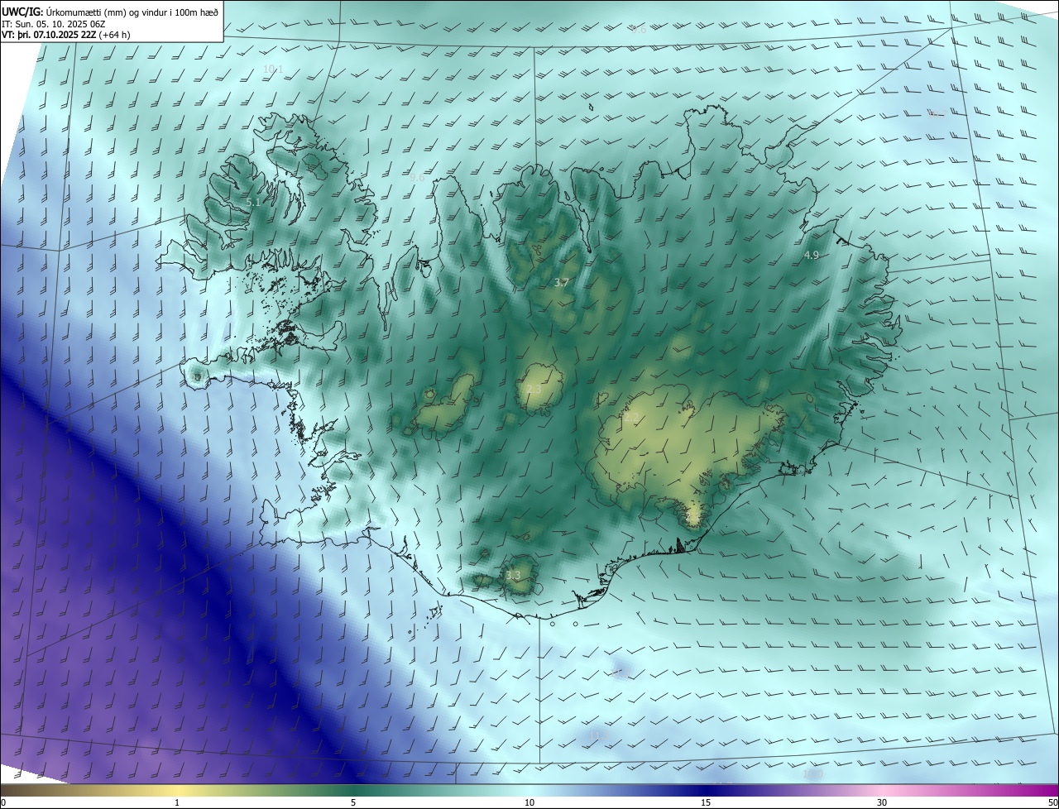This screenshot has height=809, width=1059.
Task: Click the '30' tick on the color scale
Action: point(882,803)
